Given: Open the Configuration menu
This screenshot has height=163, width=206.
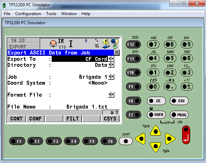Looking at the screenshot, I should coord(28,14).
